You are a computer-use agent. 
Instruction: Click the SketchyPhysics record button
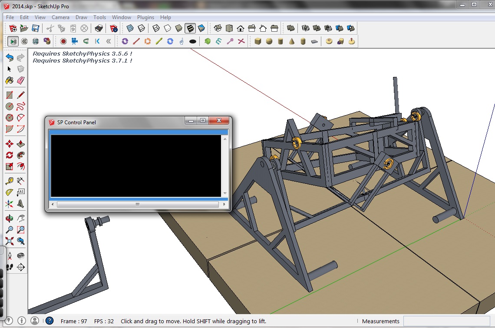coord(63,41)
